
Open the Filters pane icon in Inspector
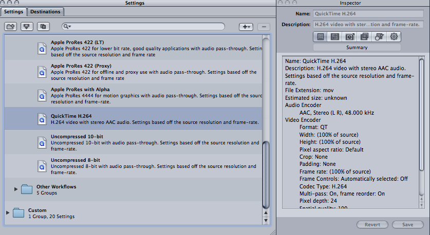pos(364,37)
